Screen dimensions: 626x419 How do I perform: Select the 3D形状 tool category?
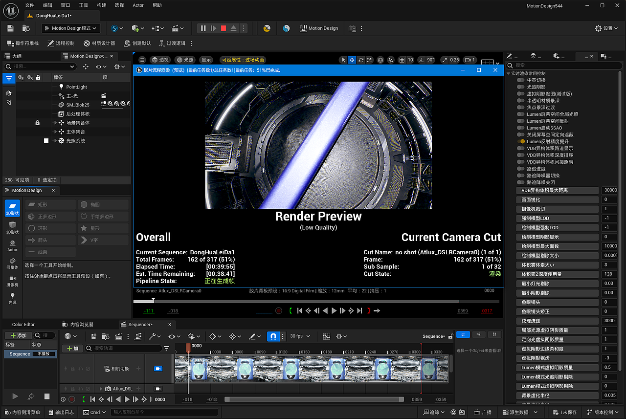[x=12, y=227]
